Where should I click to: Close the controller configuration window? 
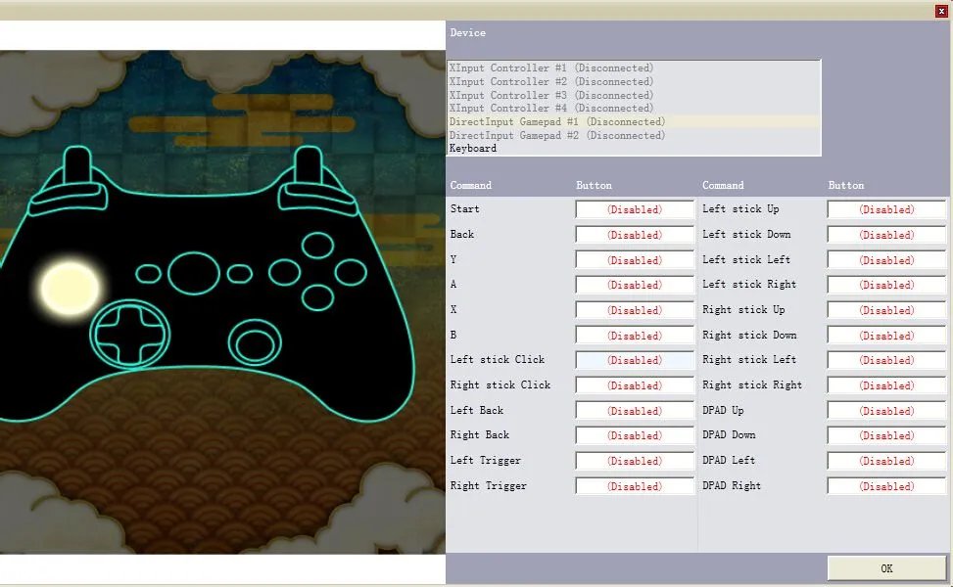pyautogui.click(x=941, y=10)
